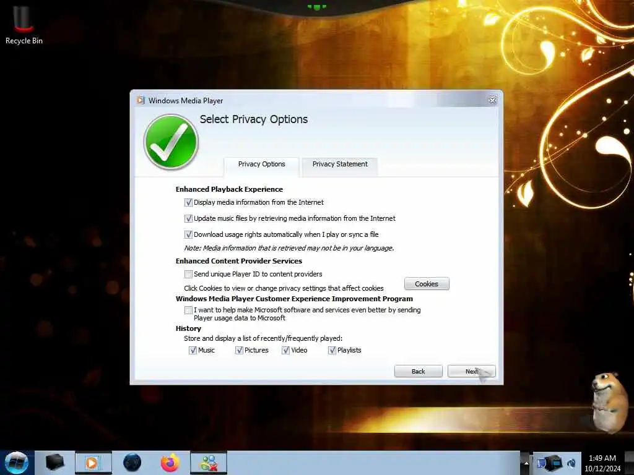Click the Cookies button
This screenshot has width=634, height=475.
(427, 284)
